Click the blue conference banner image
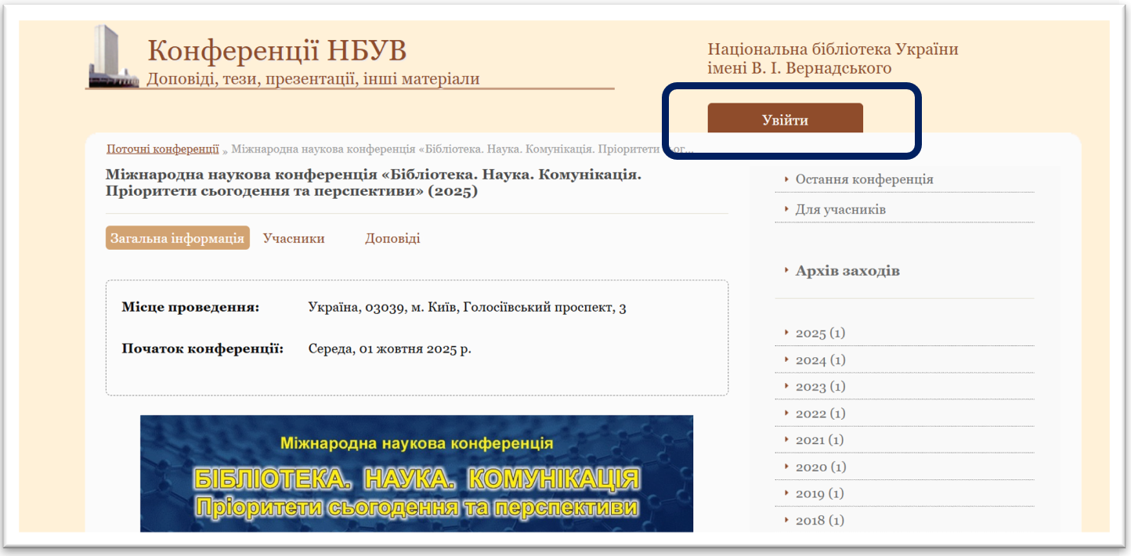1131x556 pixels. tap(416, 473)
